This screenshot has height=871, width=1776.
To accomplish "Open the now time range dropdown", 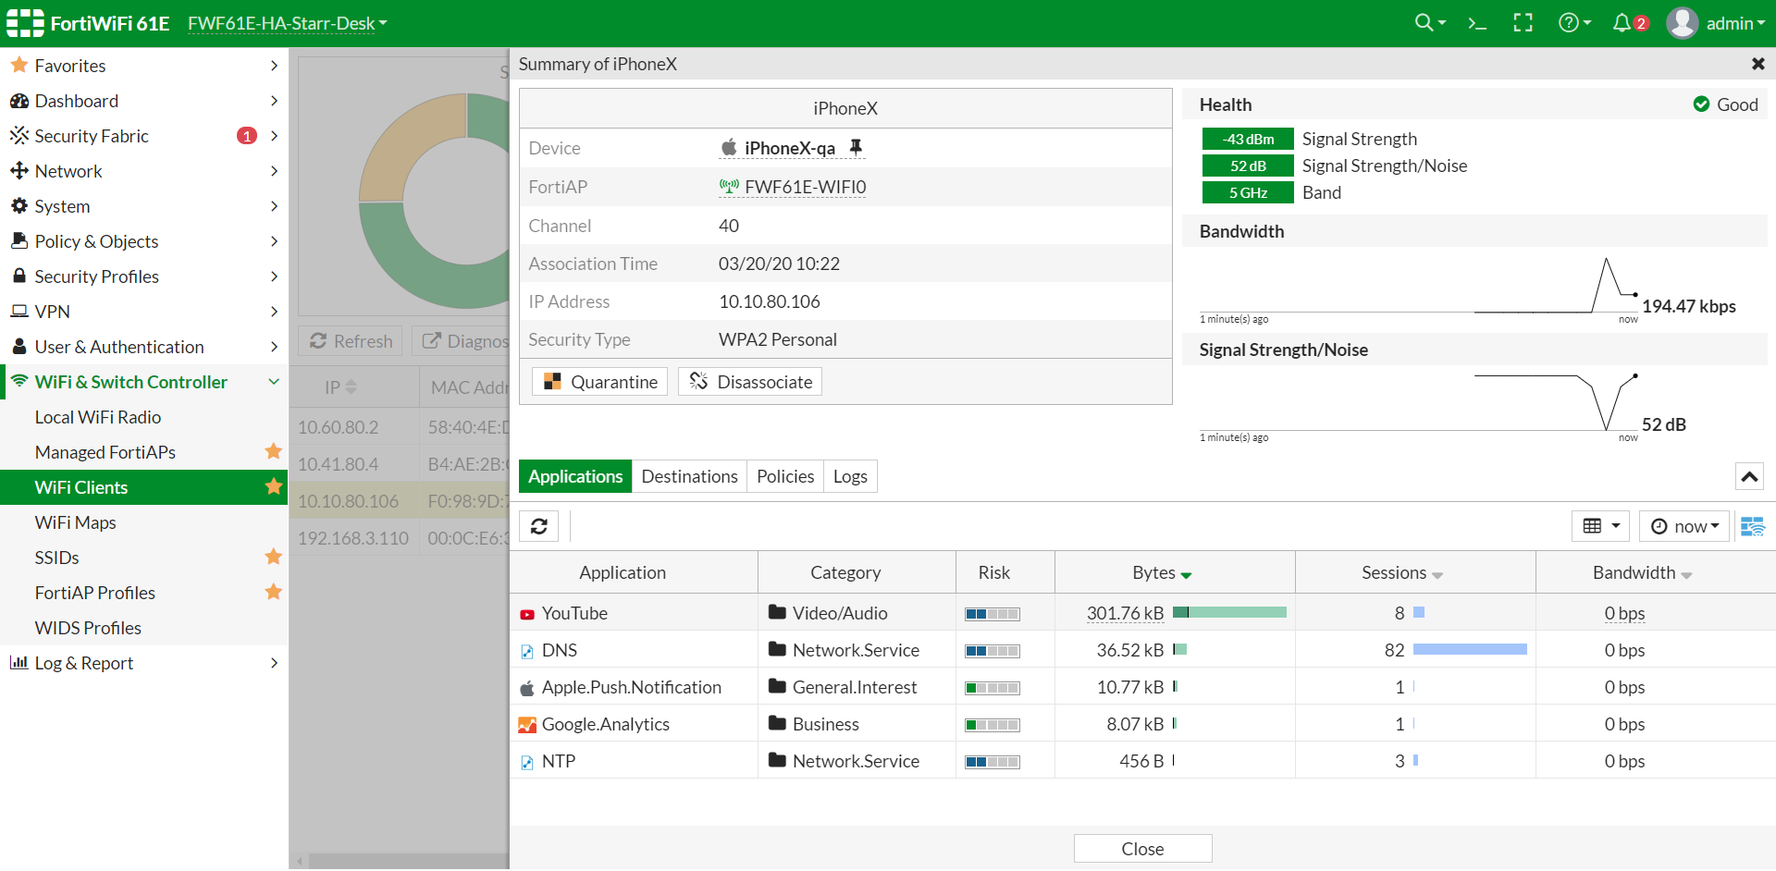I will [1684, 526].
